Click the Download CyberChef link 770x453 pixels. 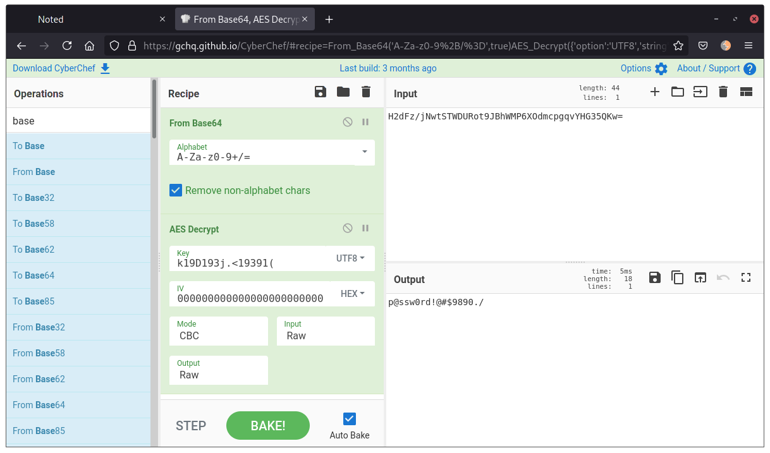(x=61, y=68)
